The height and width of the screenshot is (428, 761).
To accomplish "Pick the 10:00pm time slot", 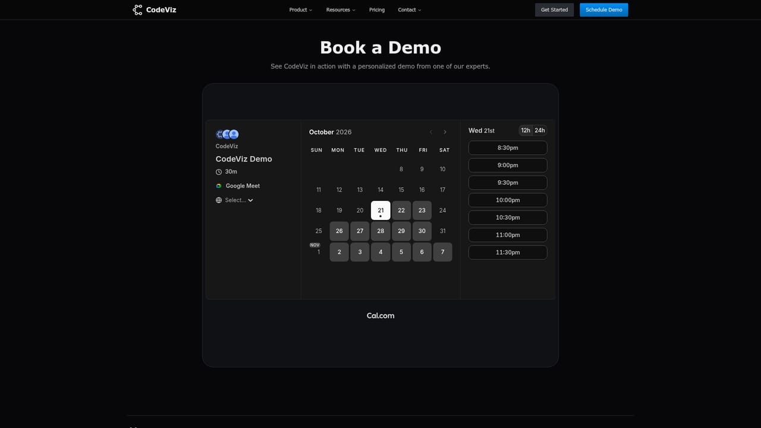I will coord(508,200).
